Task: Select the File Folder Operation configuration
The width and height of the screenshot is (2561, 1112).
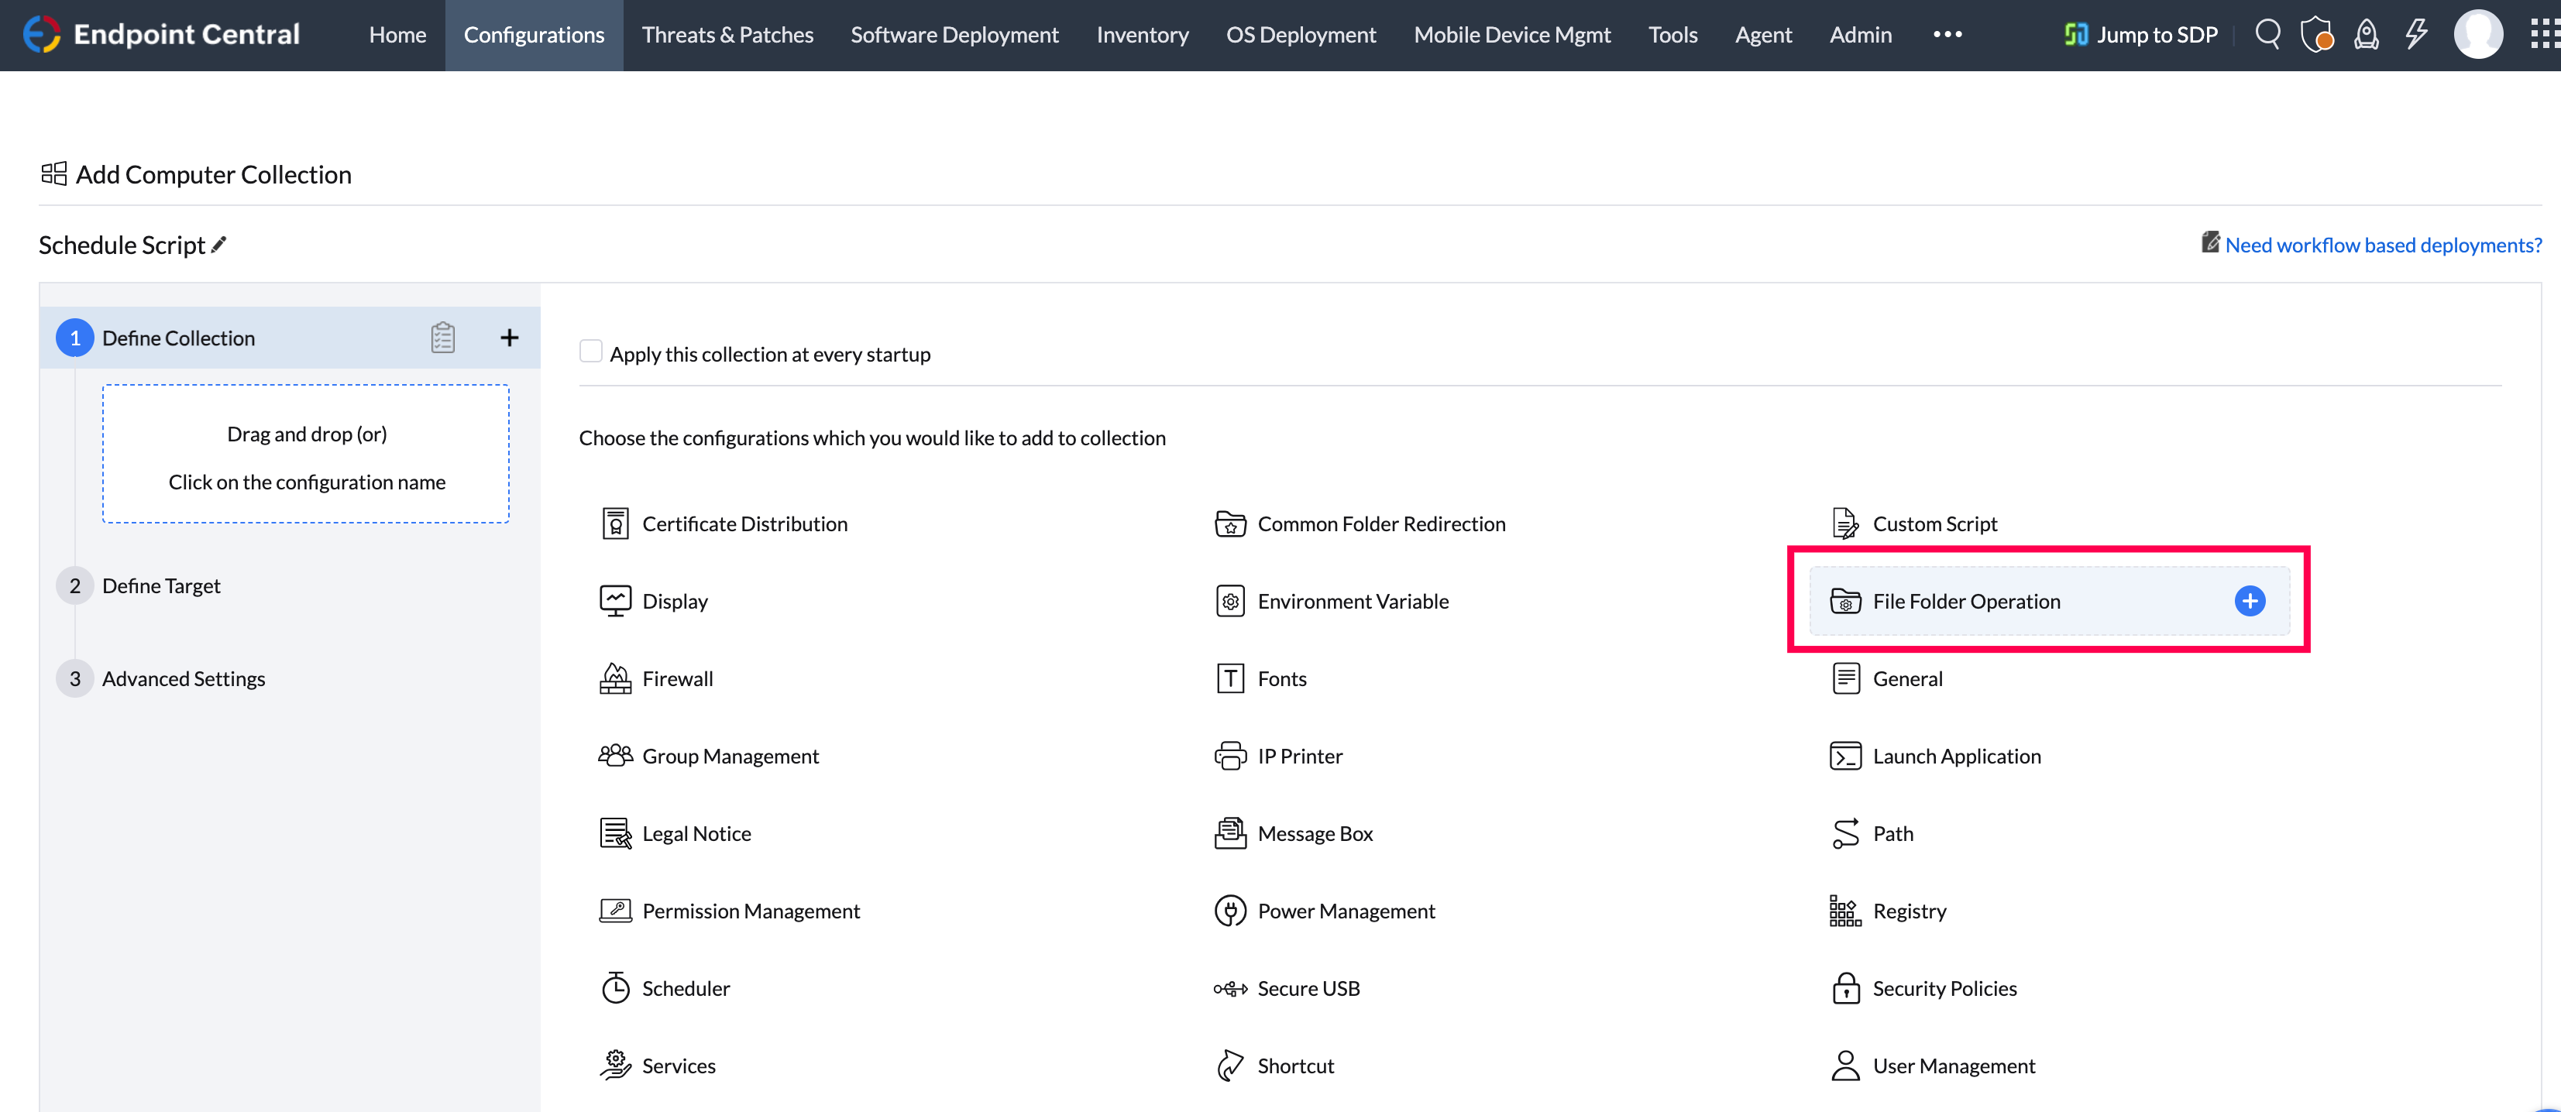Action: (x=2049, y=601)
